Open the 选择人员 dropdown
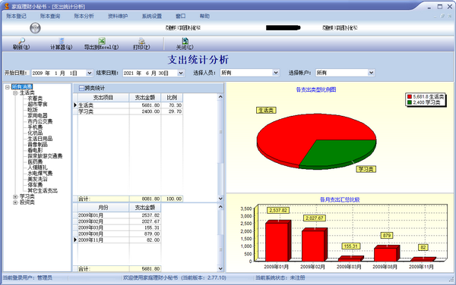 276,73
